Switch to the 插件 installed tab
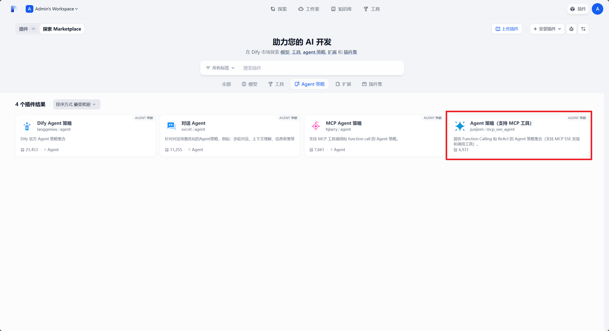Screen dimensions: 609x331 [27, 29]
